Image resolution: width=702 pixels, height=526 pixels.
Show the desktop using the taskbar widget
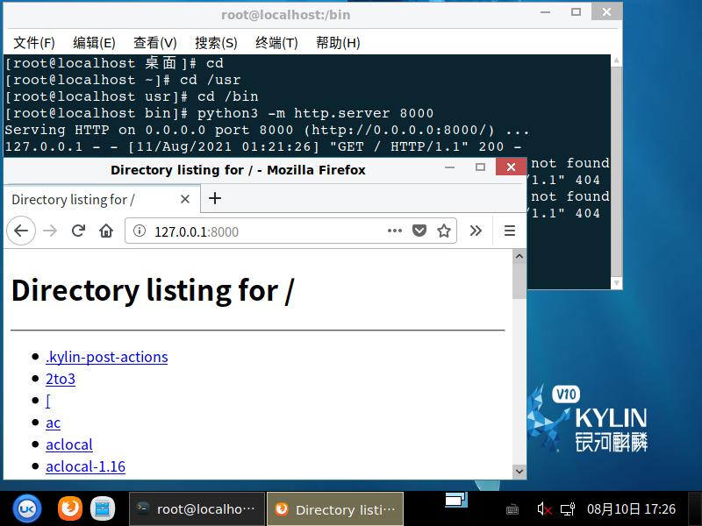pos(455,500)
